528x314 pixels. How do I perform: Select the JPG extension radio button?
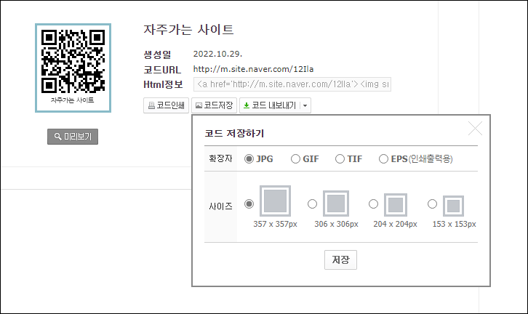point(249,159)
